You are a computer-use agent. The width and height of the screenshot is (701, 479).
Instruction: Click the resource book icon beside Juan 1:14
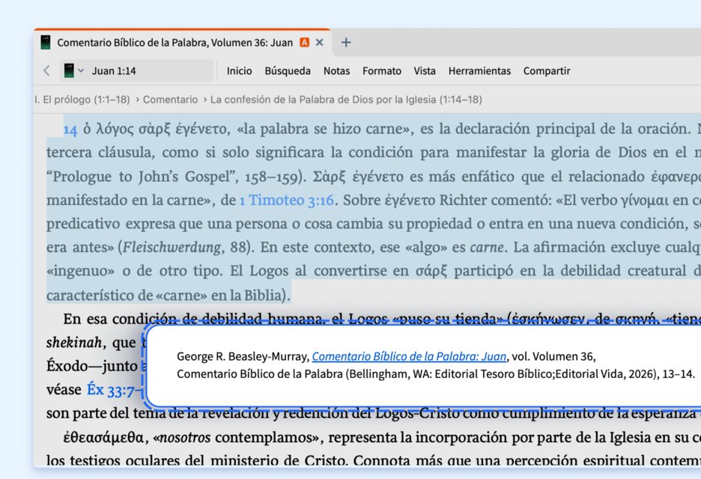pos(69,70)
